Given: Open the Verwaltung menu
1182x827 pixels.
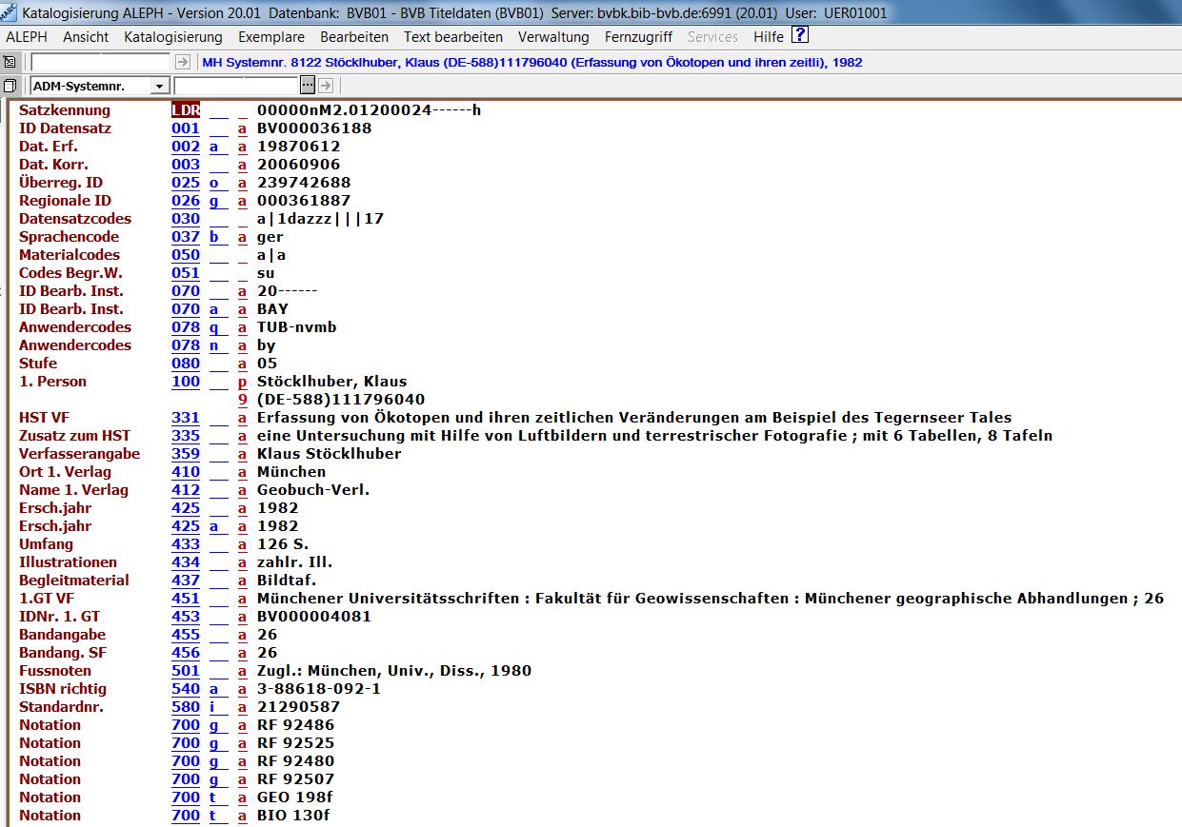Looking at the screenshot, I should (553, 37).
